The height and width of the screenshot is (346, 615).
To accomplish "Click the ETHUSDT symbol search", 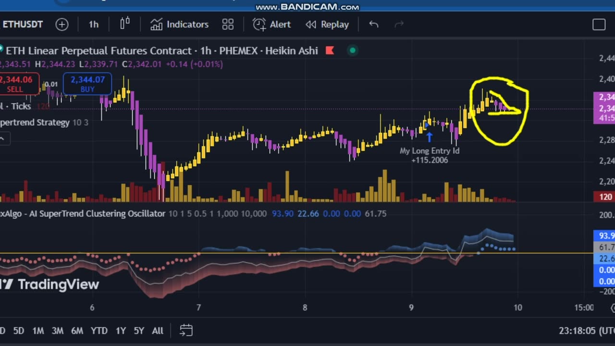I will (x=23, y=25).
